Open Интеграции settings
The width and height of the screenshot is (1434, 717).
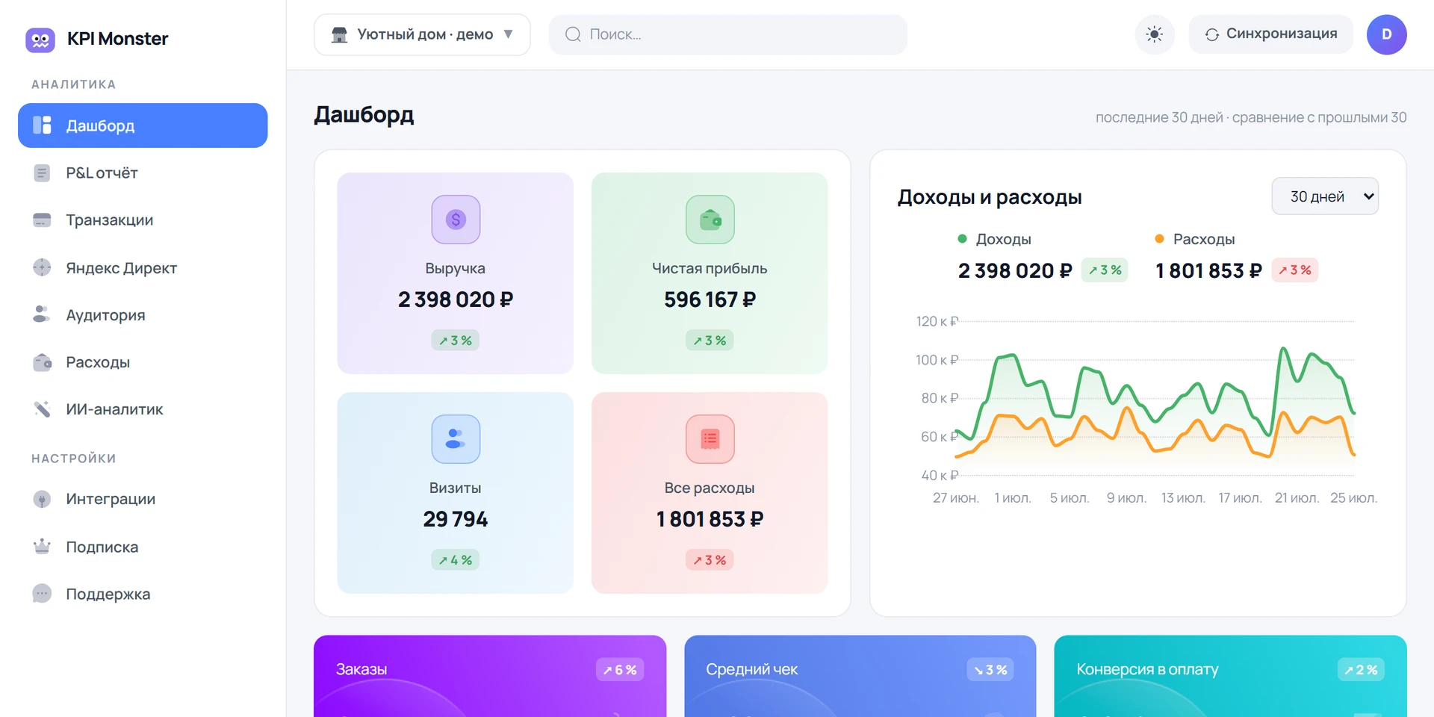click(x=143, y=499)
